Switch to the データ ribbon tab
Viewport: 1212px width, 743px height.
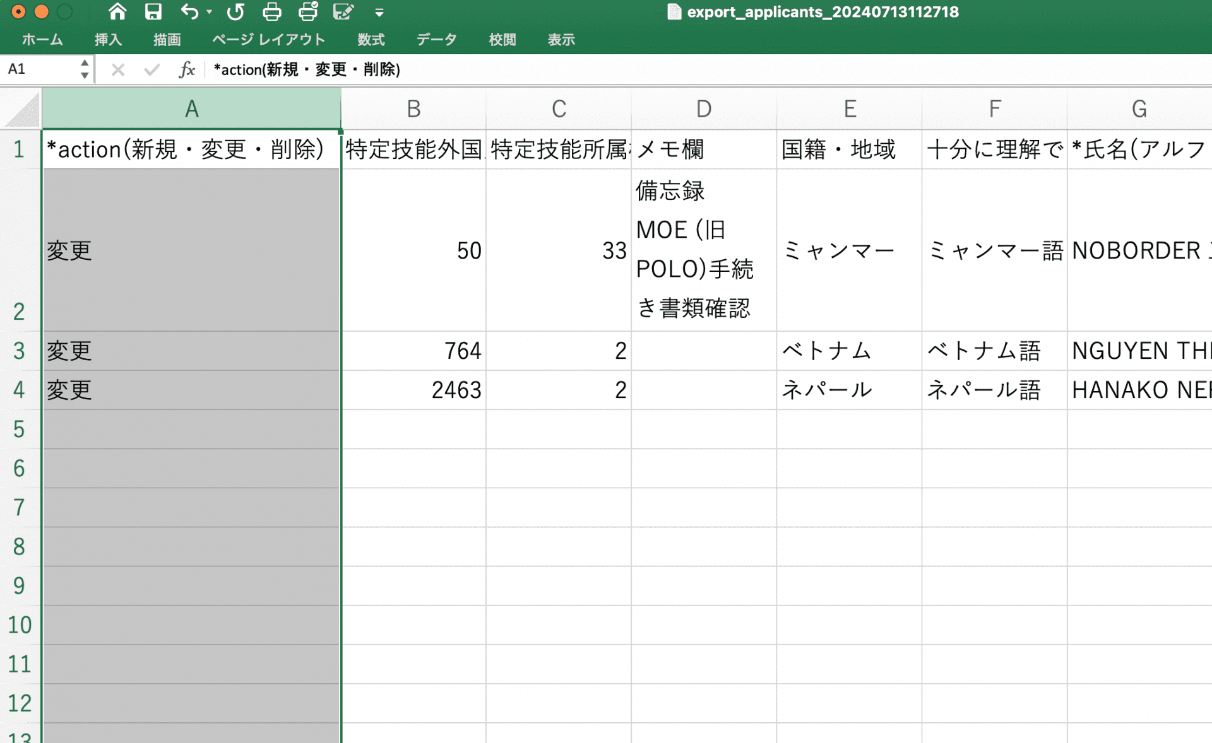(436, 40)
